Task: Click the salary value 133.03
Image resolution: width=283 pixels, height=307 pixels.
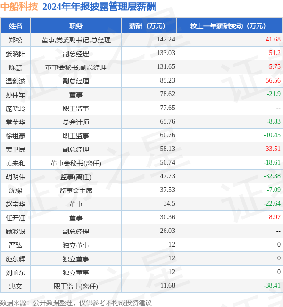Action: 166,53
